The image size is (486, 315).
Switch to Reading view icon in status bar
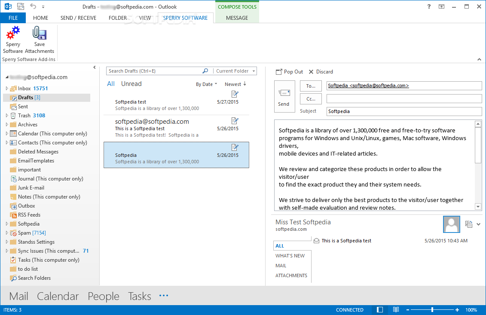[x=396, y=309]
